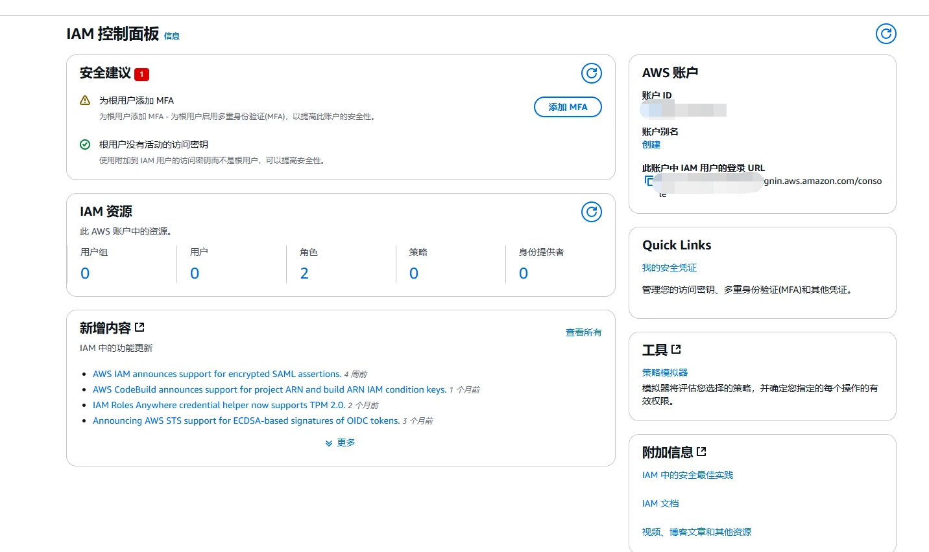Click the 为根用户添加 MFA recommendation title
The image size is (929, 552).
click(136, 100)
